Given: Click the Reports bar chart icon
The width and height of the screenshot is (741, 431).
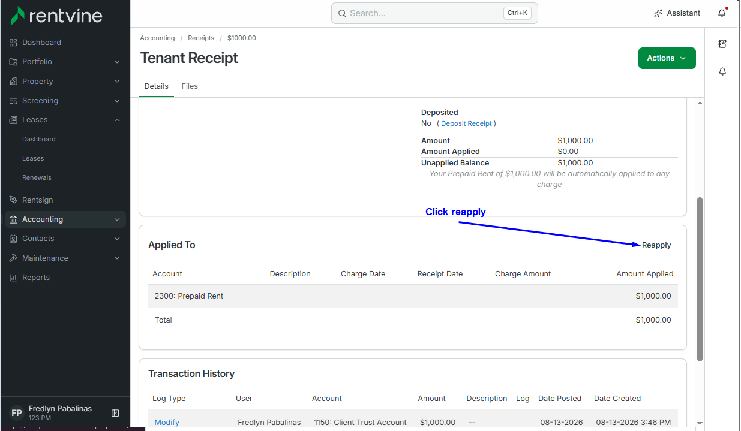Looking at the screenshot, I should (13, 278).
